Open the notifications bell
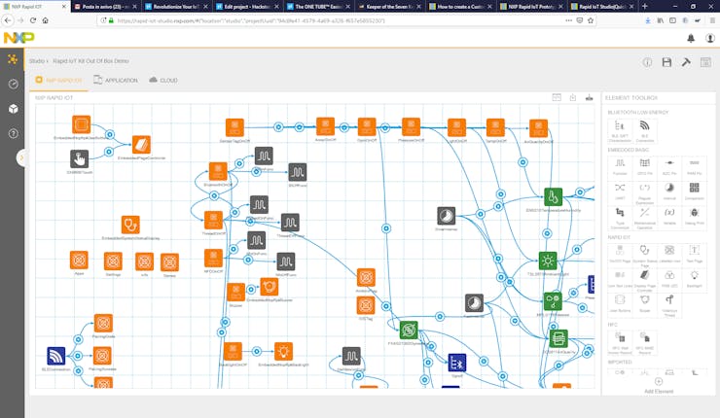720x418 pixels. pos(691,39)
